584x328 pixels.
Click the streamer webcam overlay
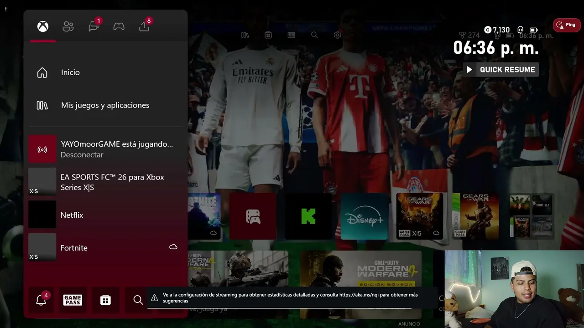pyautogui.click(x=514, y=289)
